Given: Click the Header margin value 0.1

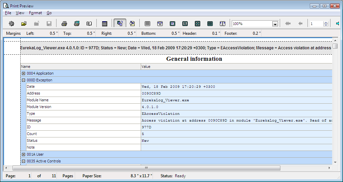Looking at the screenshot, I should coord(216,33).
